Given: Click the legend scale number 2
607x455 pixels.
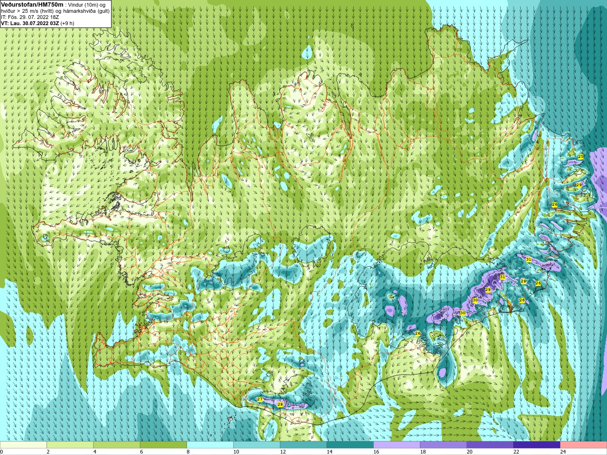Looking at the screenshot, I should pyautogui.click(x=48, y=452).
